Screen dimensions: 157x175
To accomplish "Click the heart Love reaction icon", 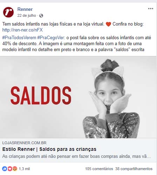I will [10, 169].
